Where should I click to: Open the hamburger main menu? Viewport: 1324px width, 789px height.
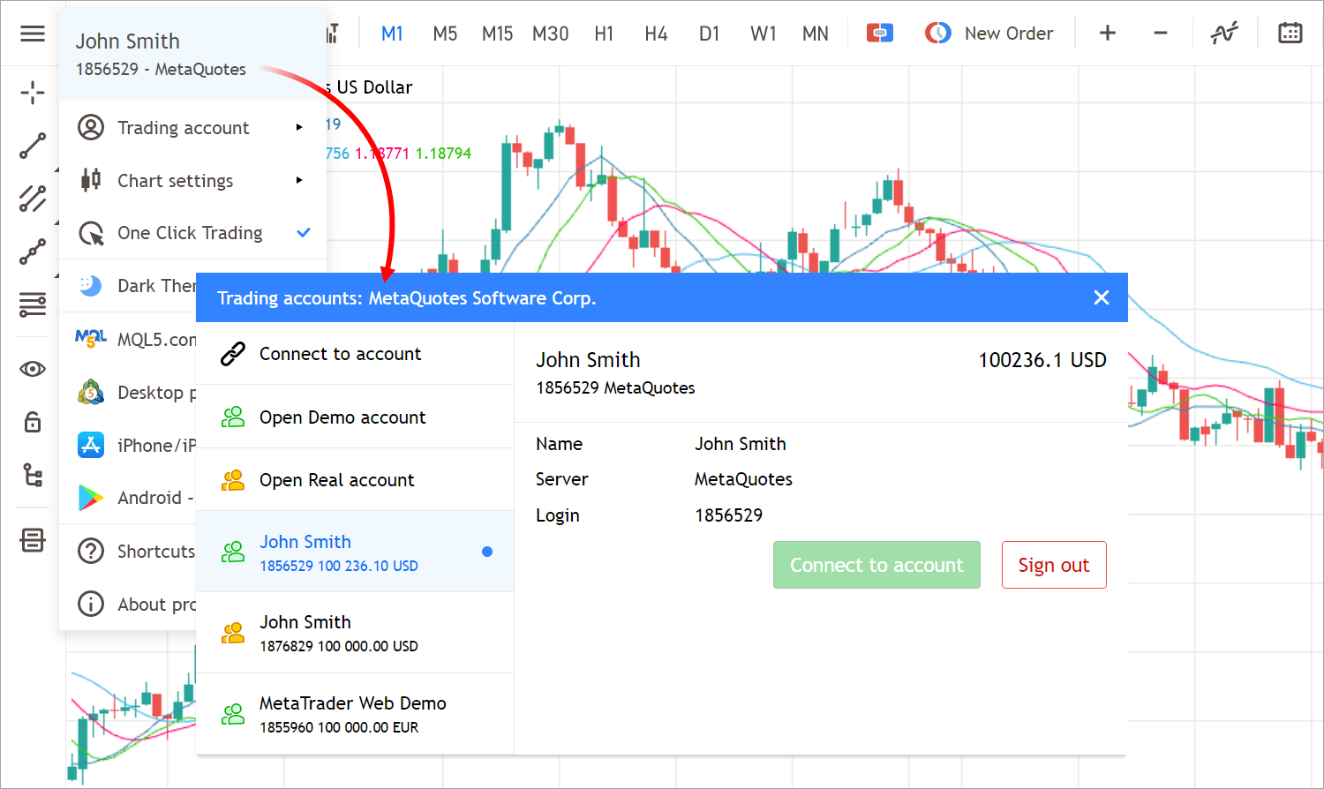coord(33,34)
